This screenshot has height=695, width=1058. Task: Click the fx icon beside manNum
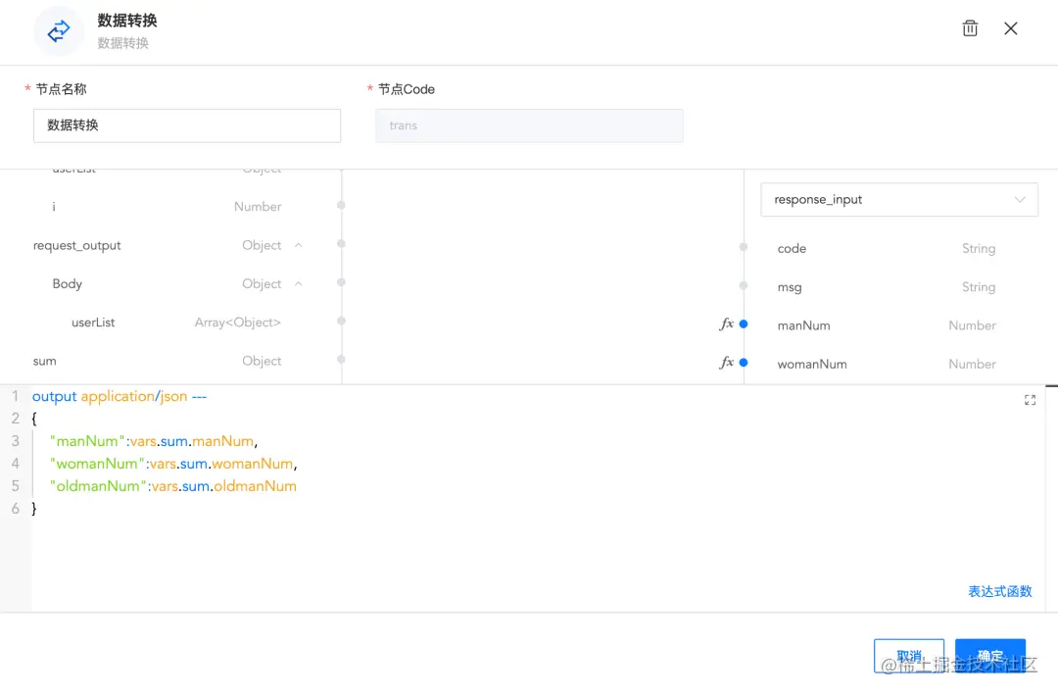pos(726,323)
